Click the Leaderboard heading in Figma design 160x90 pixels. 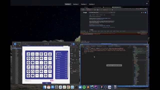click(x=58, y=52)
